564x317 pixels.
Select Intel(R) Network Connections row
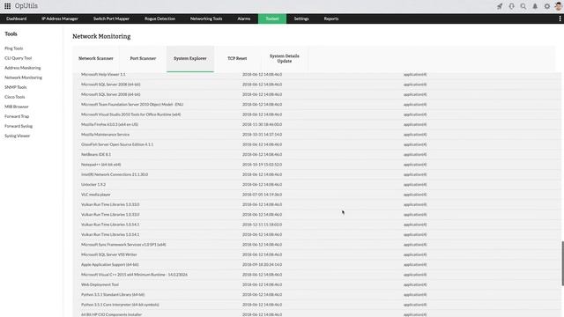[317, 174]
